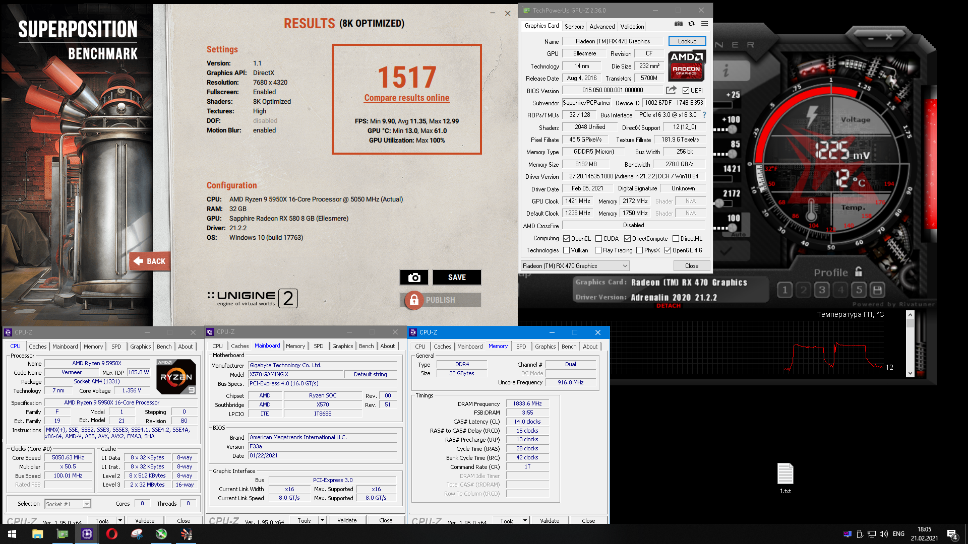The width and height of the screenshot is (968, 544).
Task: Click the GPU-Z refresh icon
Action: pyautogui.click(x=692, y=24)
